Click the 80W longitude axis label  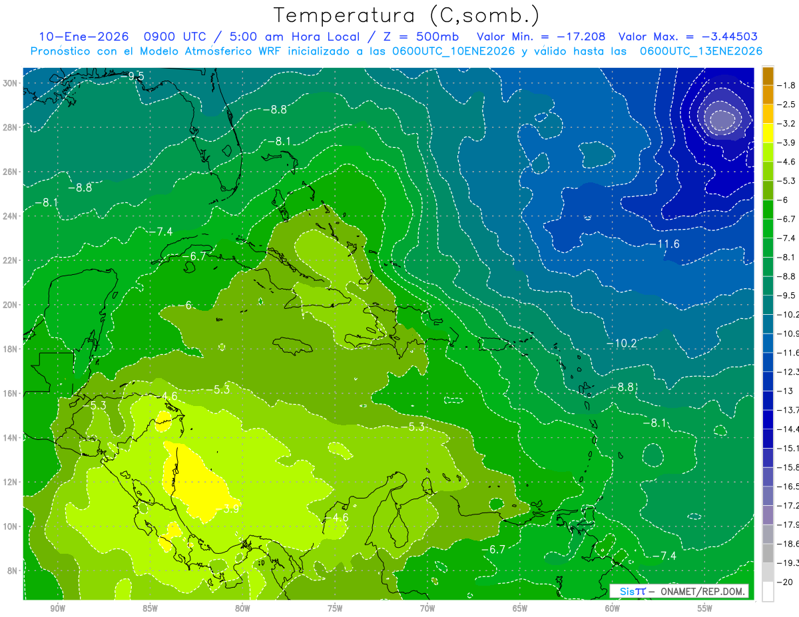(x=242, y=608)
